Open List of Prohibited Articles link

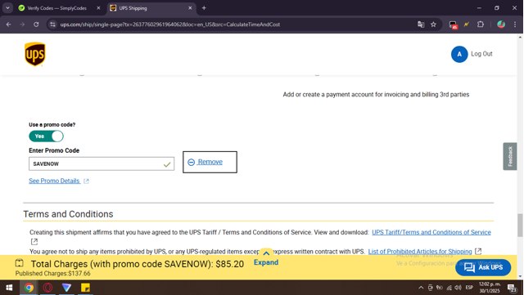[x=420, y=252]
